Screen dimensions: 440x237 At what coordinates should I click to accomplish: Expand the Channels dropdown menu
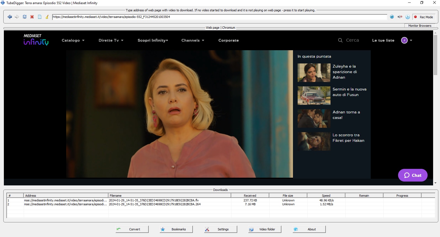pyautogui.click(x=193, y=40)
